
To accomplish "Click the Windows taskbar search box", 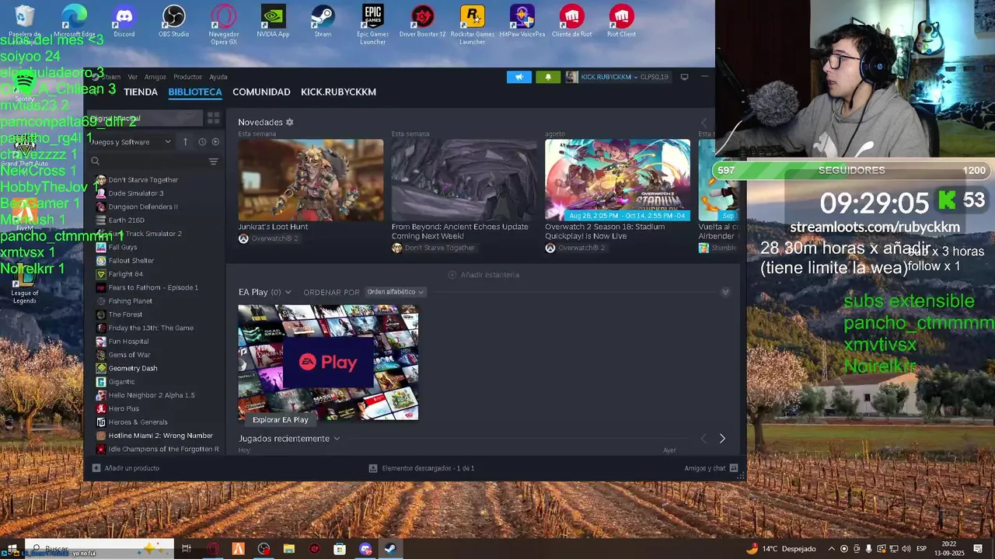I will 99,549.
